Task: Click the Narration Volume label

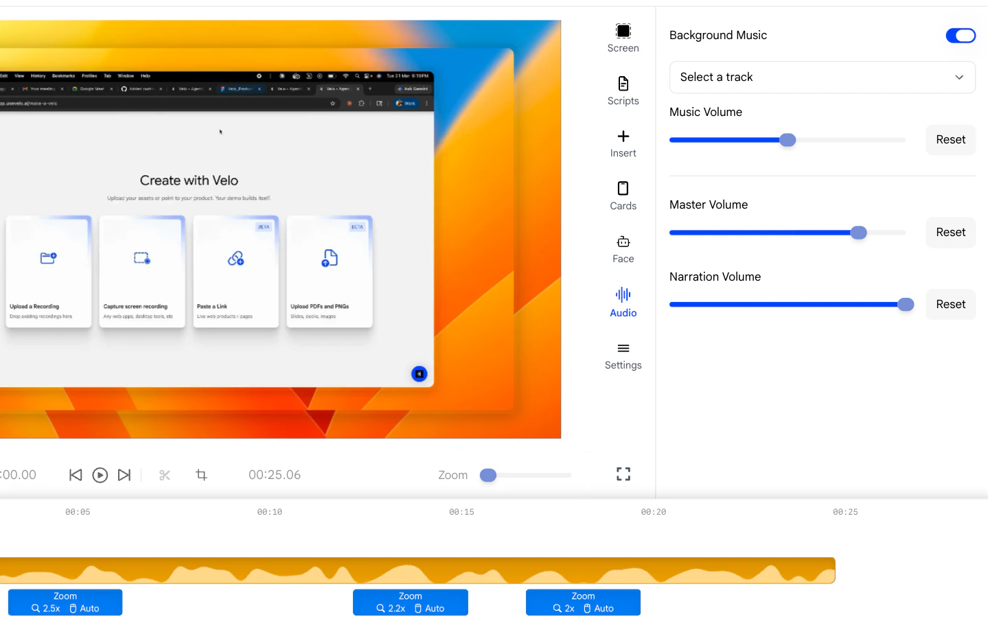Action: (715, 277)
